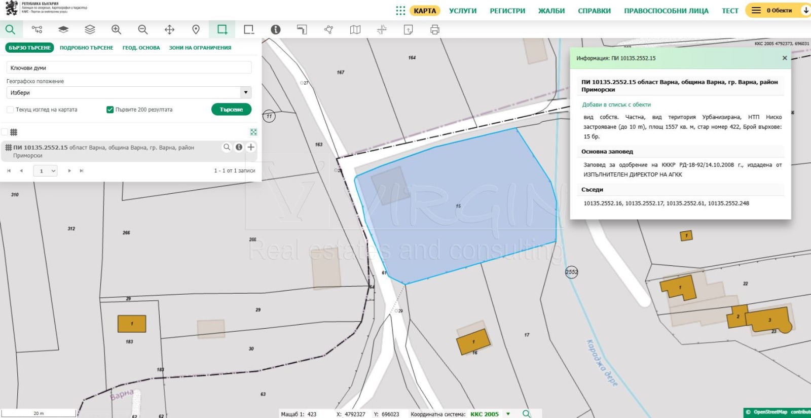811x418 pixels.
Task: Open the page number dropdown
Action: click(46, 171)
